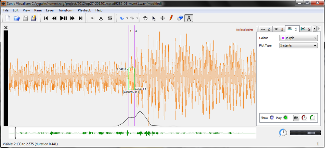Pick the Select arrow tool
This screenshot has width=325, height=148.
[154, 18]
